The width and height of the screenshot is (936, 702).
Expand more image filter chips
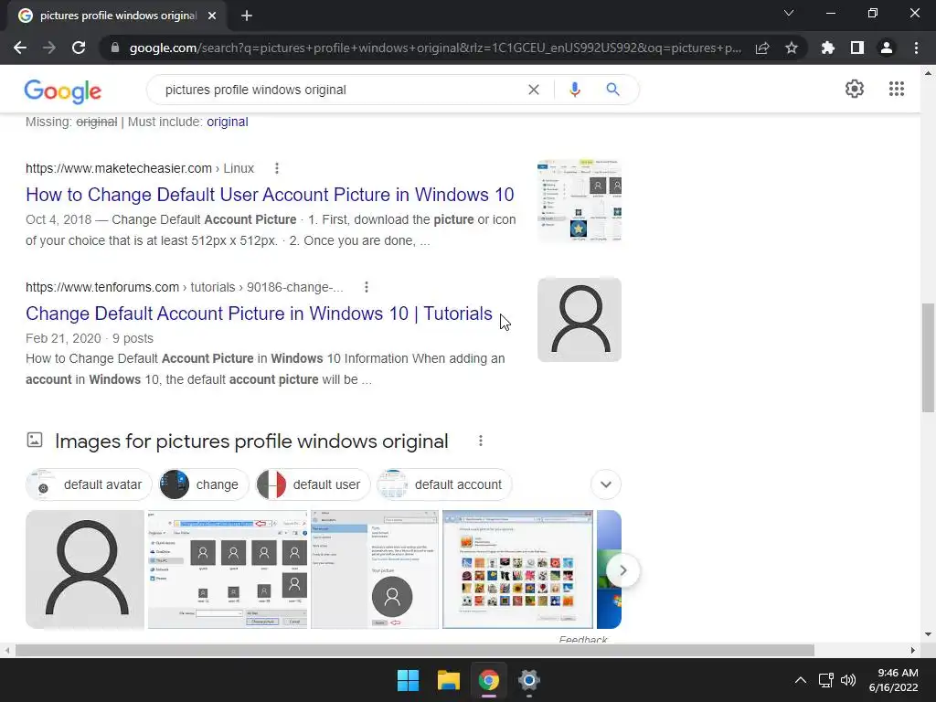(606, 484)
